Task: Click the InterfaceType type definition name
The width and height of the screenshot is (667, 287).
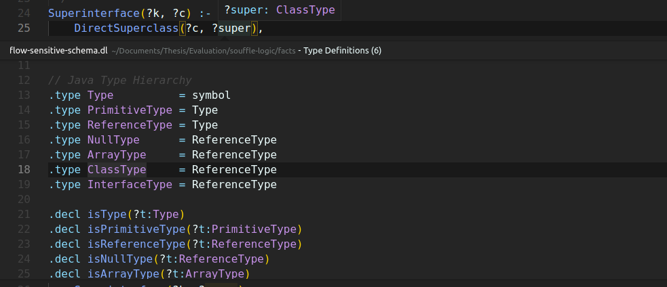Action: tap(130, 184)
